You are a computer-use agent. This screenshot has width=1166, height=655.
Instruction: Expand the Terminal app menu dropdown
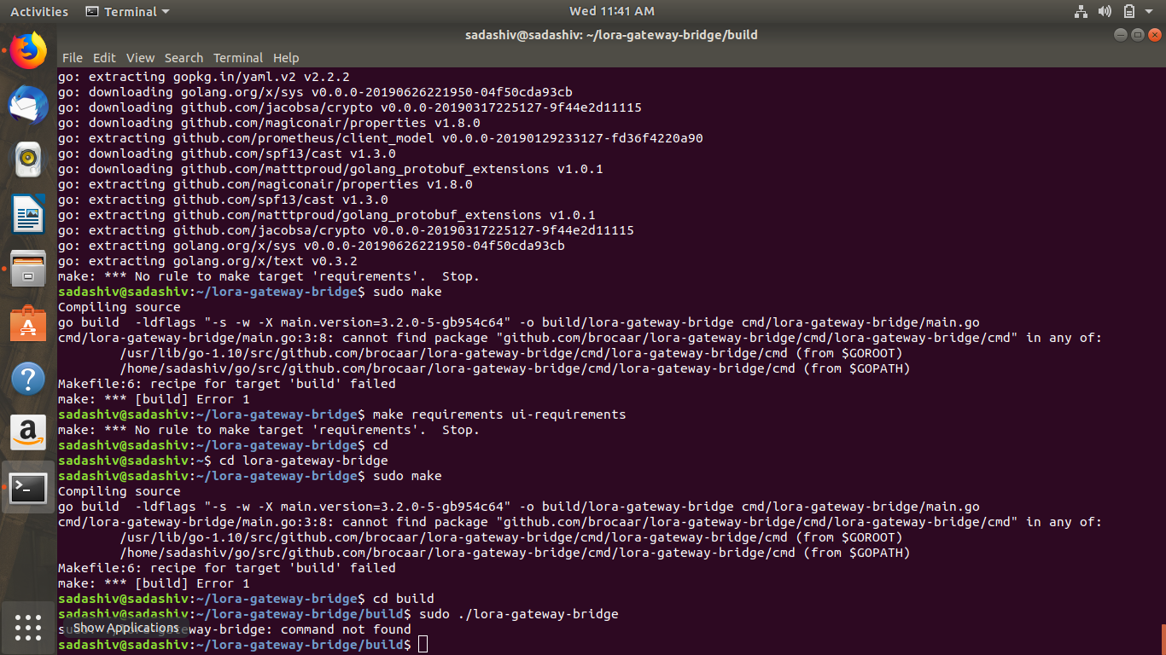128,12
